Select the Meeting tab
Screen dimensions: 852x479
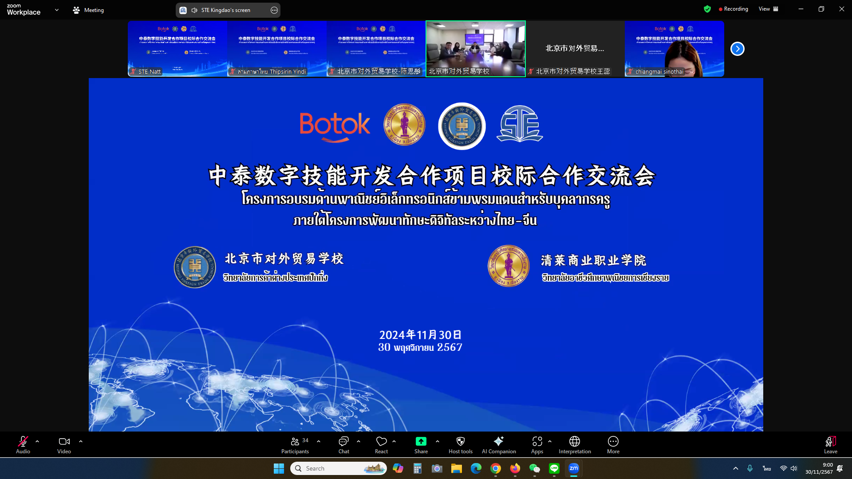pos(88,10)
